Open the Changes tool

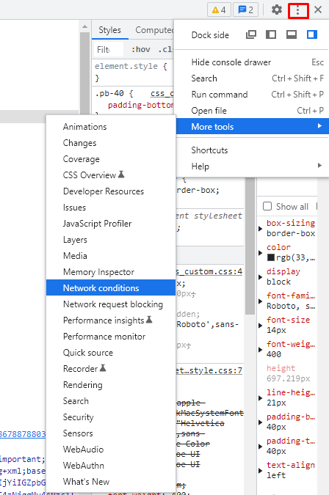click(111, 143)
